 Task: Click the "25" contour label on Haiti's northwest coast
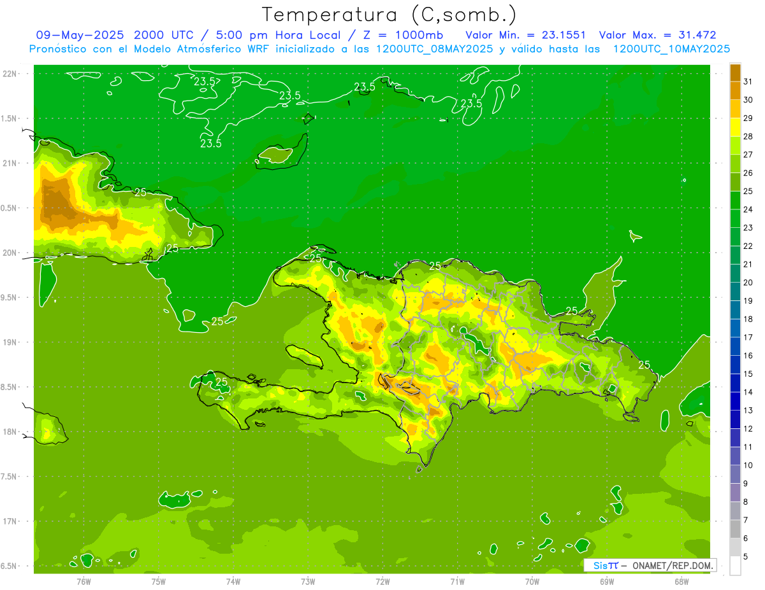[x=316, y=258]
